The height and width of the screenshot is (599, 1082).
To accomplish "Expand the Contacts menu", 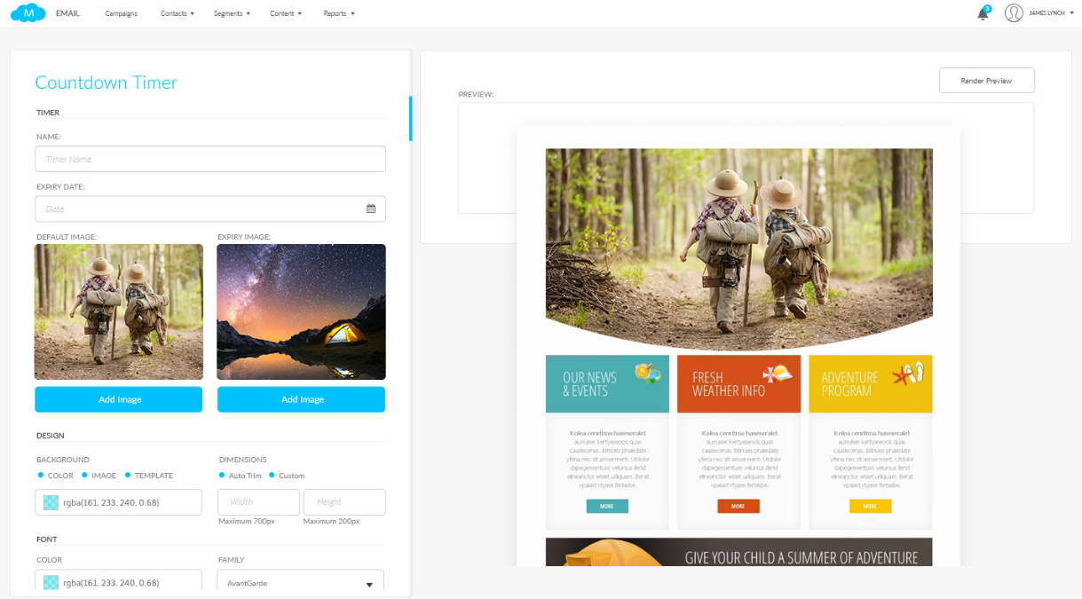I will tap(177, 13).
